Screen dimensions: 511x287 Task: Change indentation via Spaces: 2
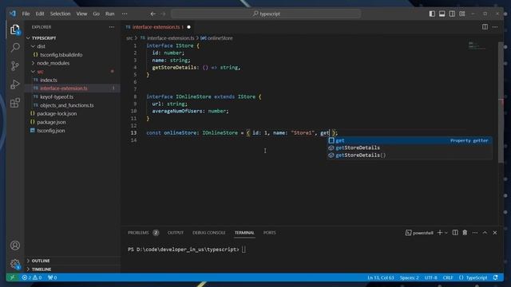tap(409, 277)
